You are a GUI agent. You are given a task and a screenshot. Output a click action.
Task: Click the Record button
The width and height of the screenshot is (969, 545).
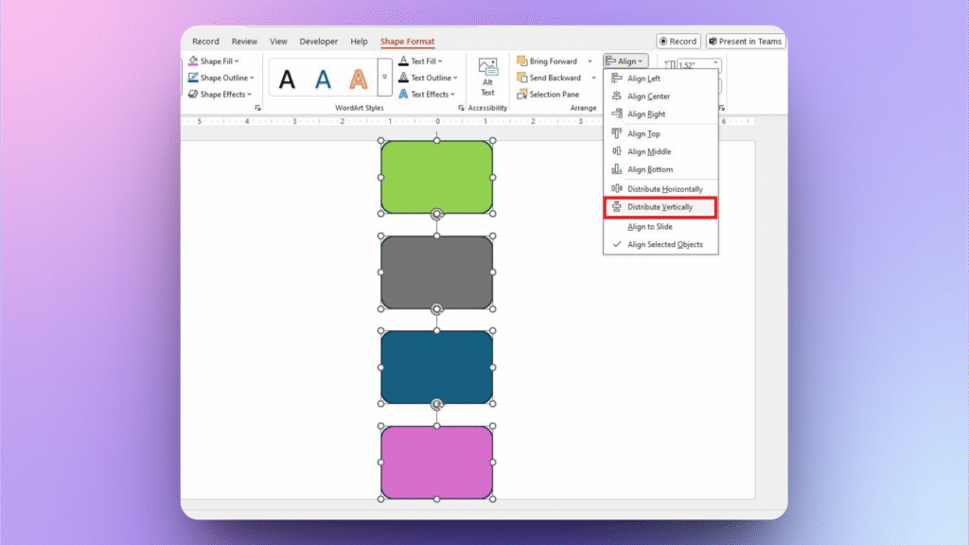[x=677, y=41]
